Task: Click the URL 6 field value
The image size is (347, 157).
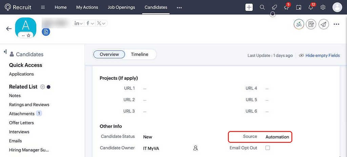Action: [267, 112]
